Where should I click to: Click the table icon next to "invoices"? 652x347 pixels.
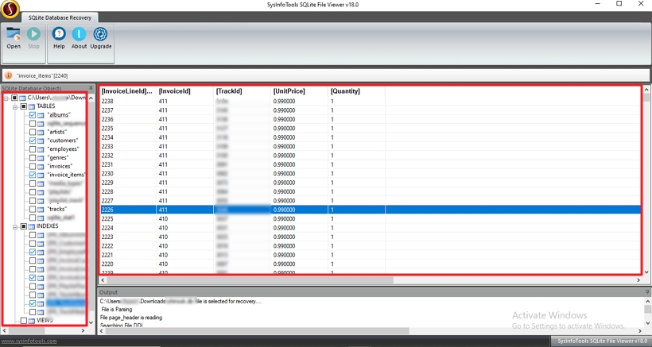click(41, 167)
